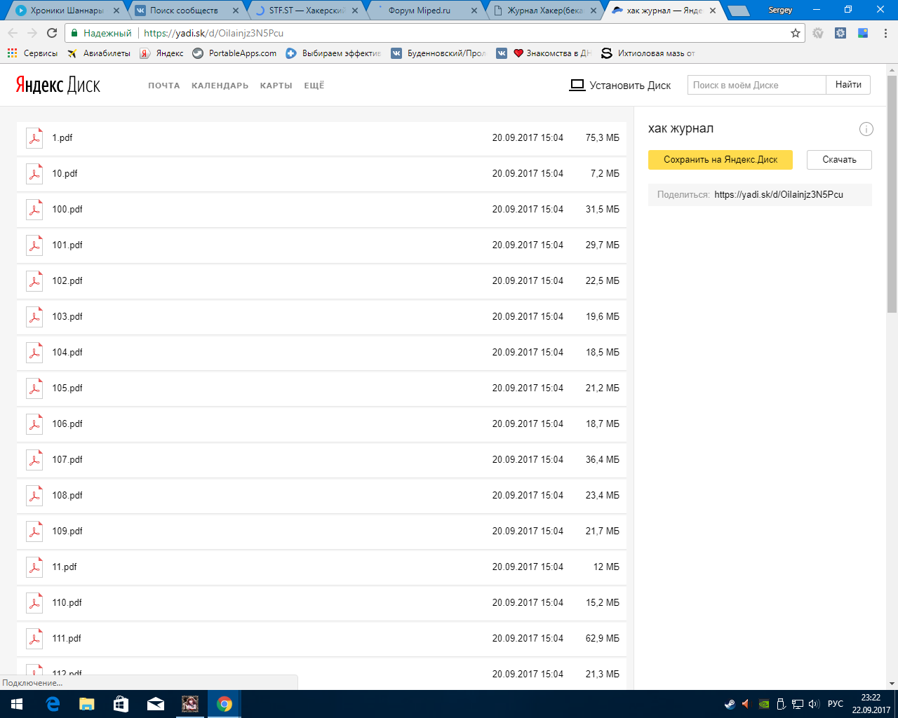Click the PDF icon next to 1.pdf

point(34,138)
